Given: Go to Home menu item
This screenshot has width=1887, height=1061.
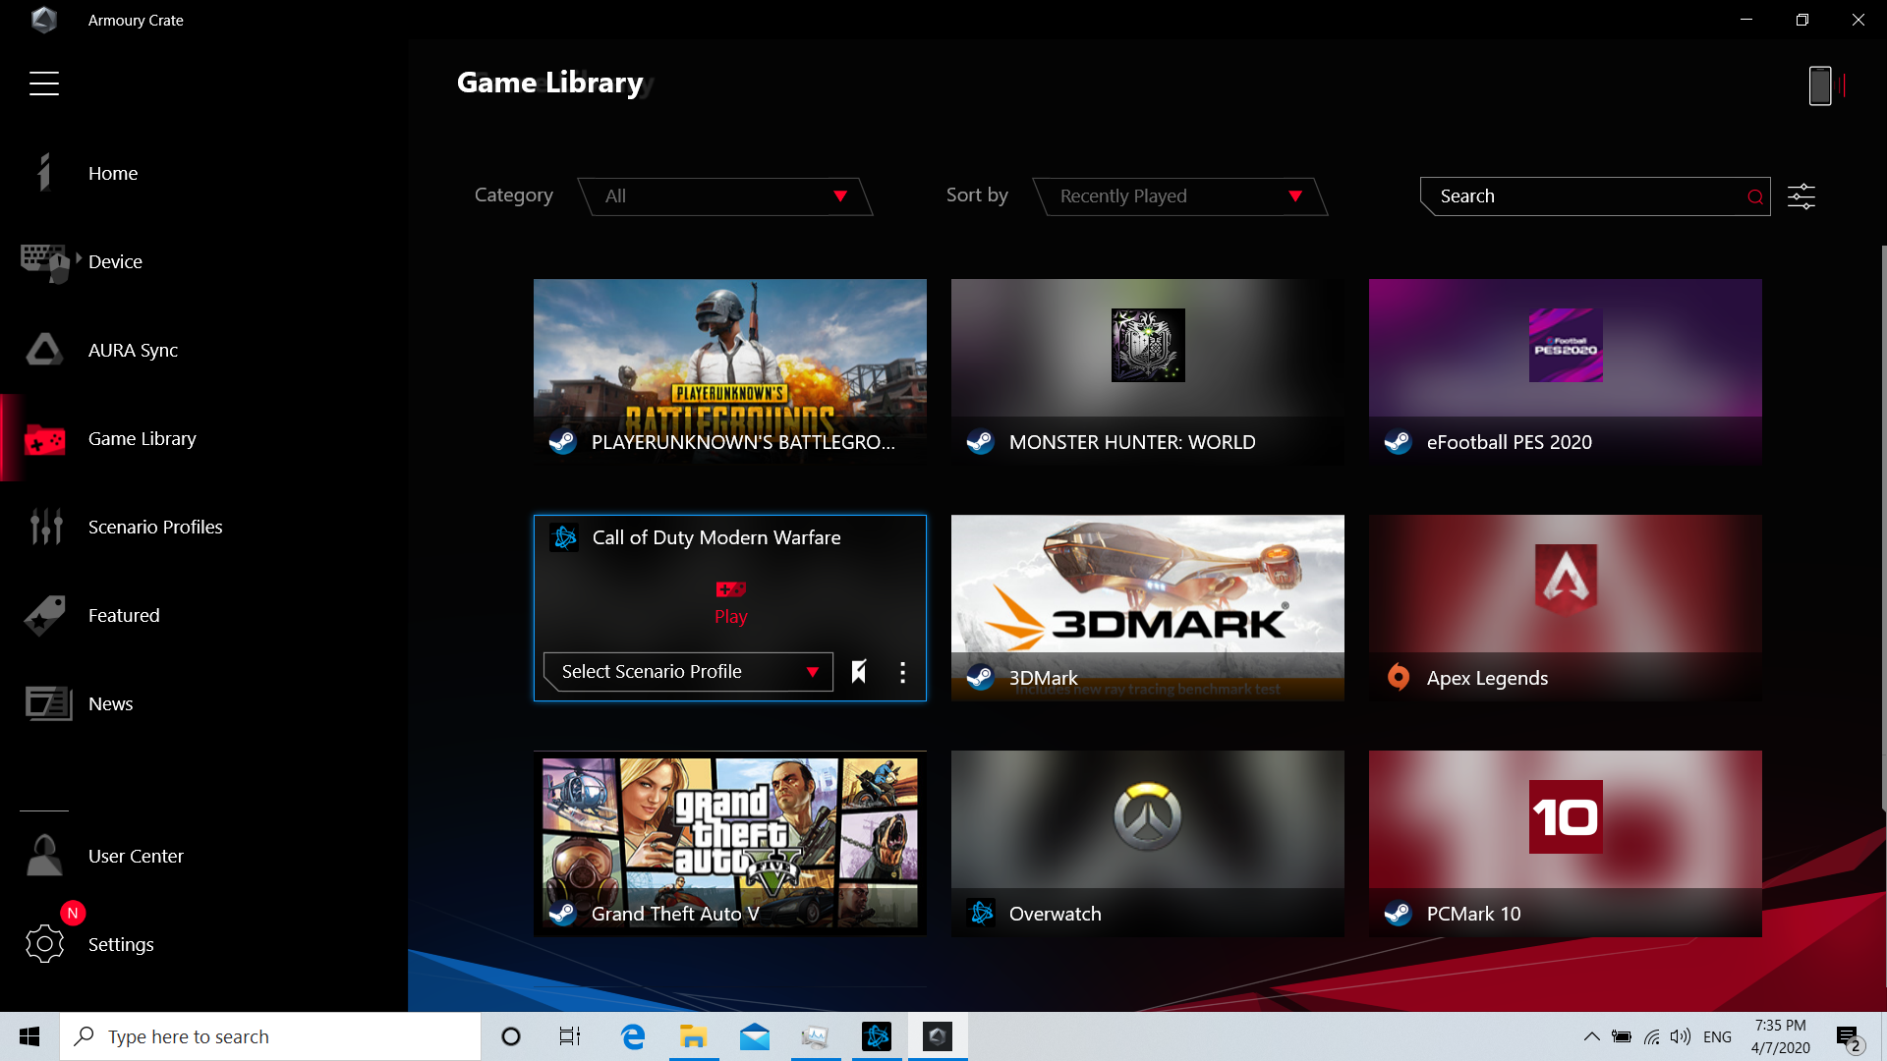Looking at the screenshot, I should point(113,174).
